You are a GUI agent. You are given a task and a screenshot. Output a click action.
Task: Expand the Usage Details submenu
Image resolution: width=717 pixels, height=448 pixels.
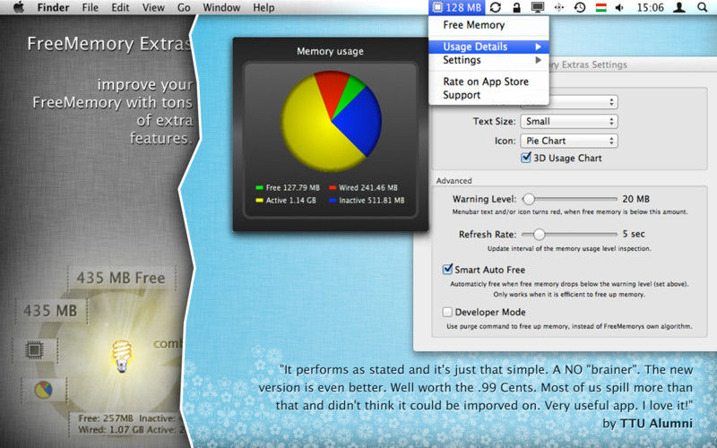tap(488, 47)
